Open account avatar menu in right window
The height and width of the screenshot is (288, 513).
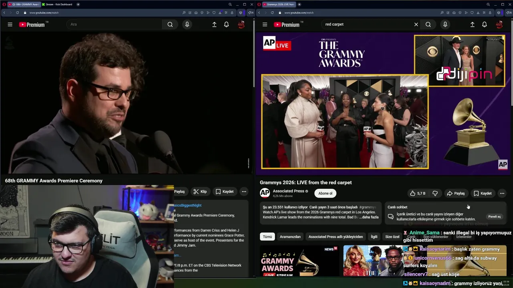499,24
